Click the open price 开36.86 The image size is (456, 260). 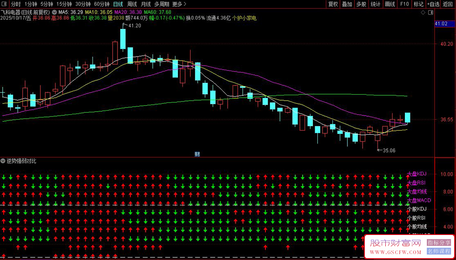pos(41,18)
